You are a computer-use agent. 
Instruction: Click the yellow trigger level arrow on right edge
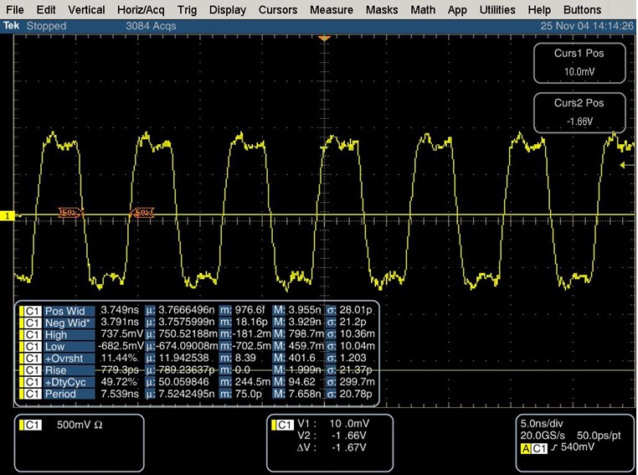[x=623, y=166]
